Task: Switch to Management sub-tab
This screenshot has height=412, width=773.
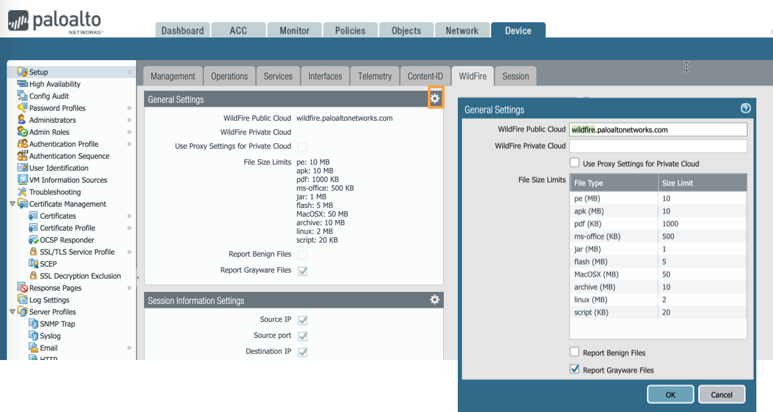Action: (x=173, y=76)
